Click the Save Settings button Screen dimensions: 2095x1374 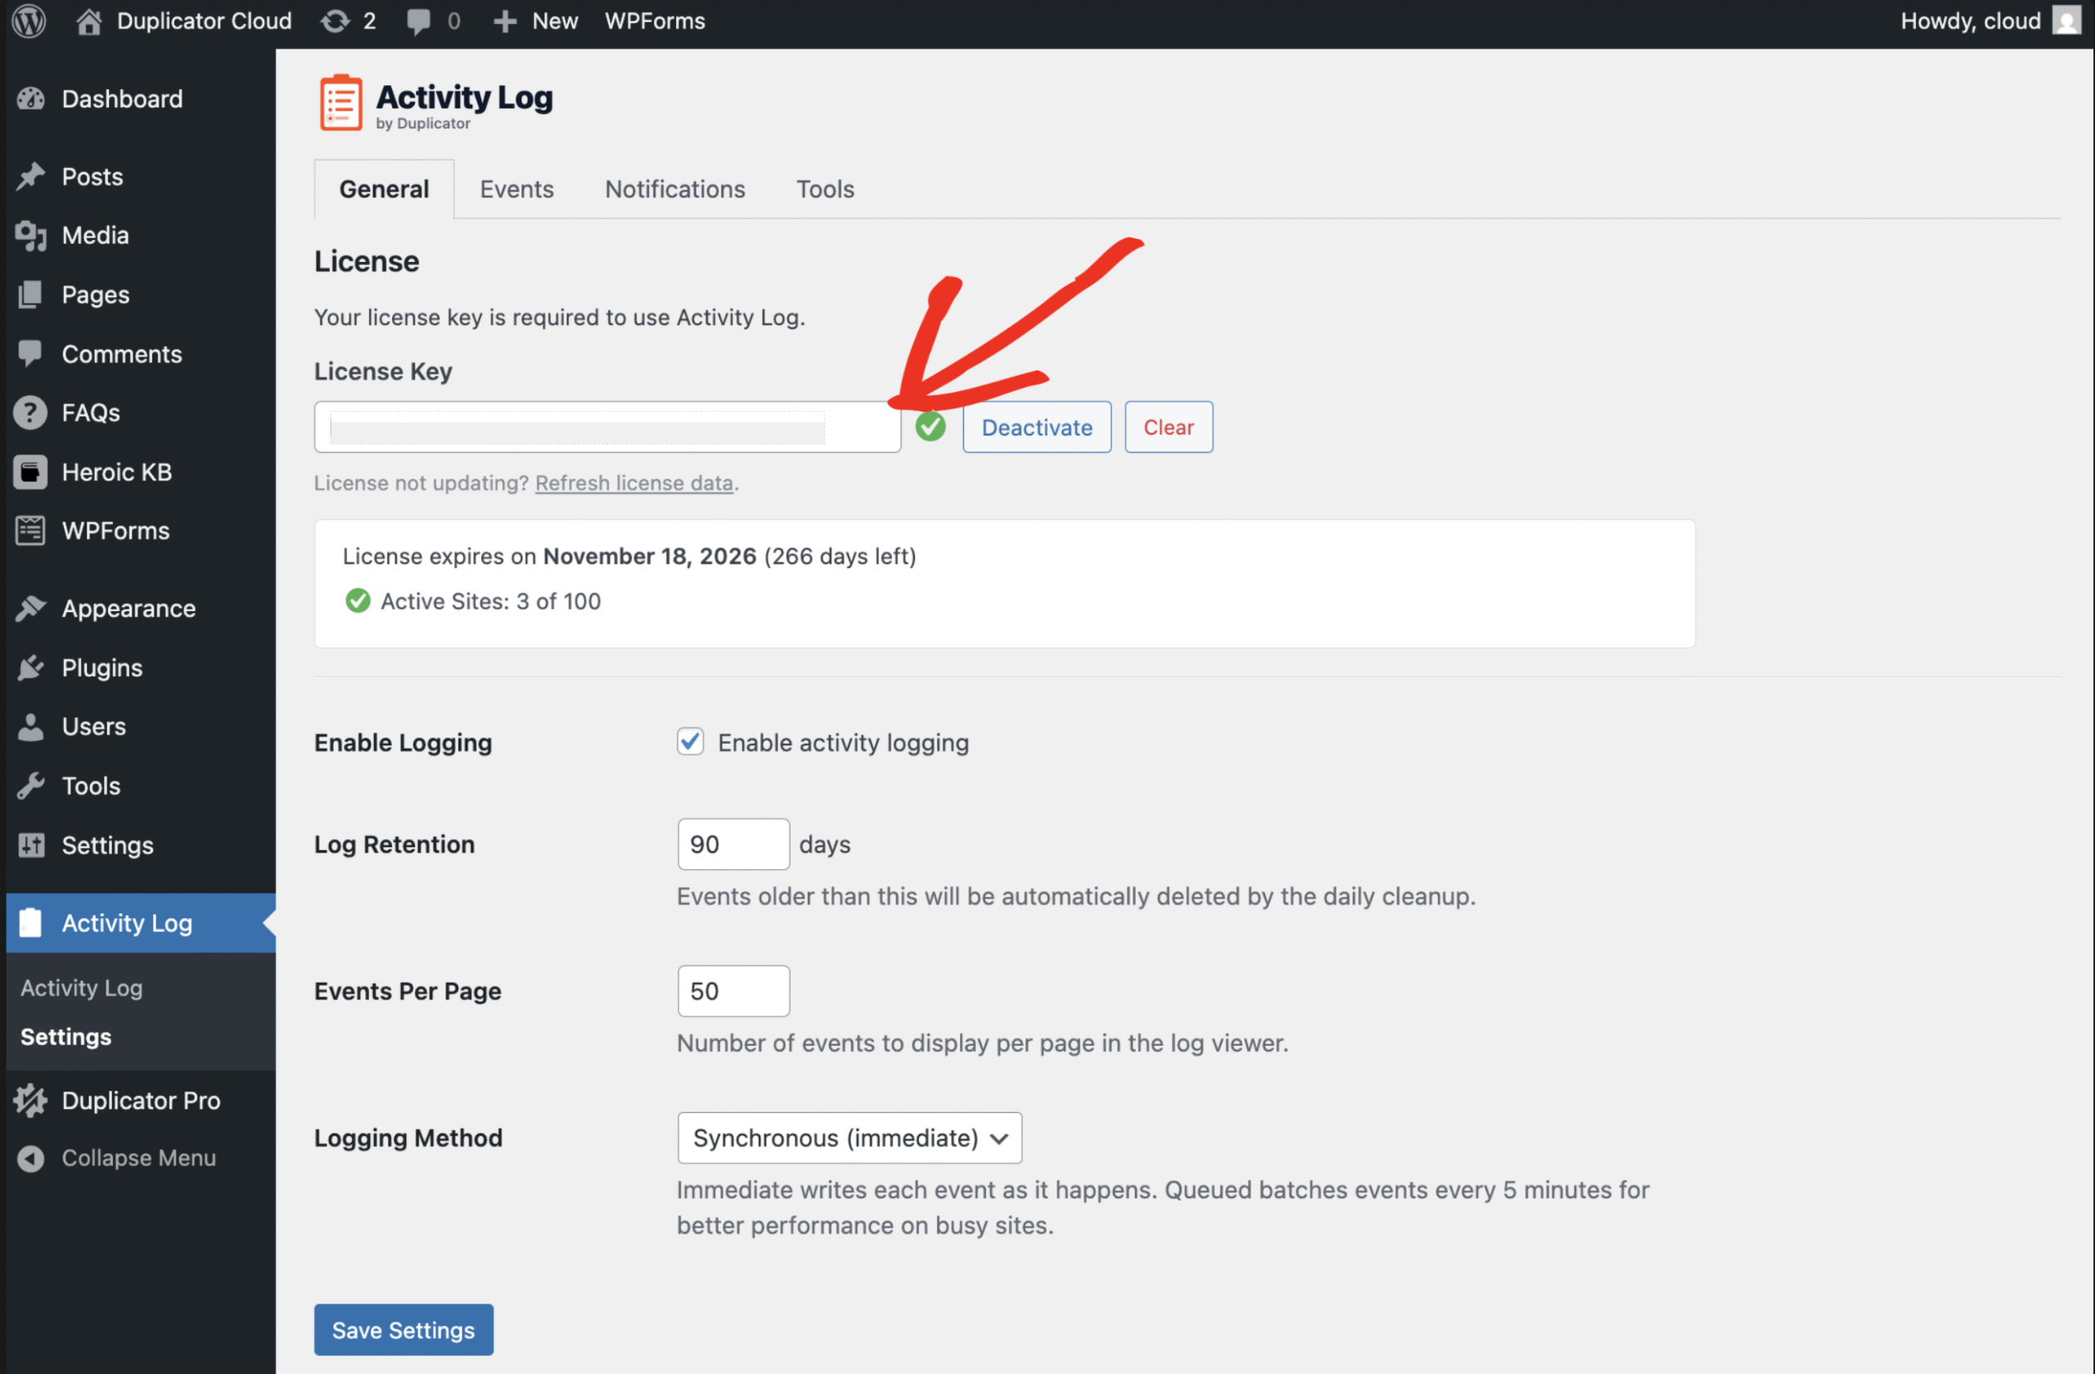point(403,1329)
